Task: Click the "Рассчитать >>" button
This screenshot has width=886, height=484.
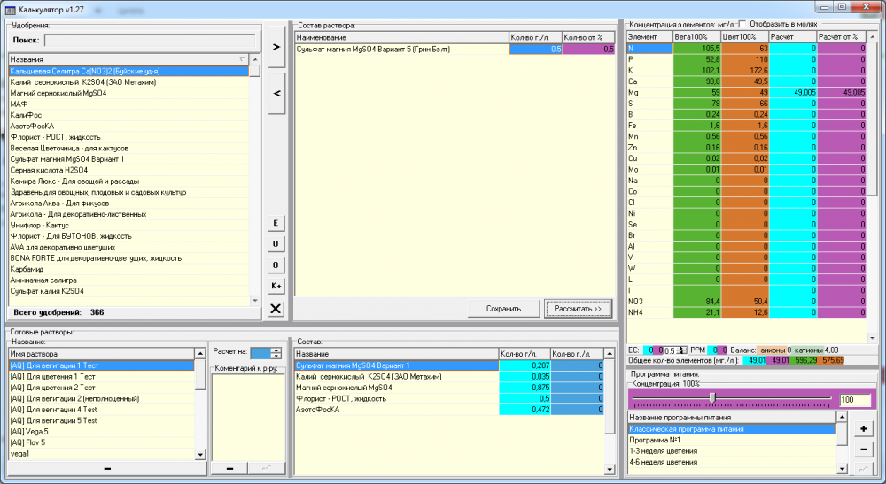Action: [x=578, y=309]
